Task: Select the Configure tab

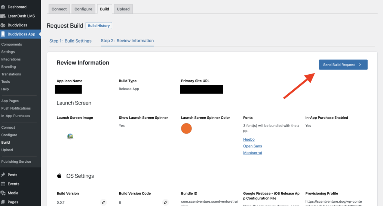Action: 83,9
